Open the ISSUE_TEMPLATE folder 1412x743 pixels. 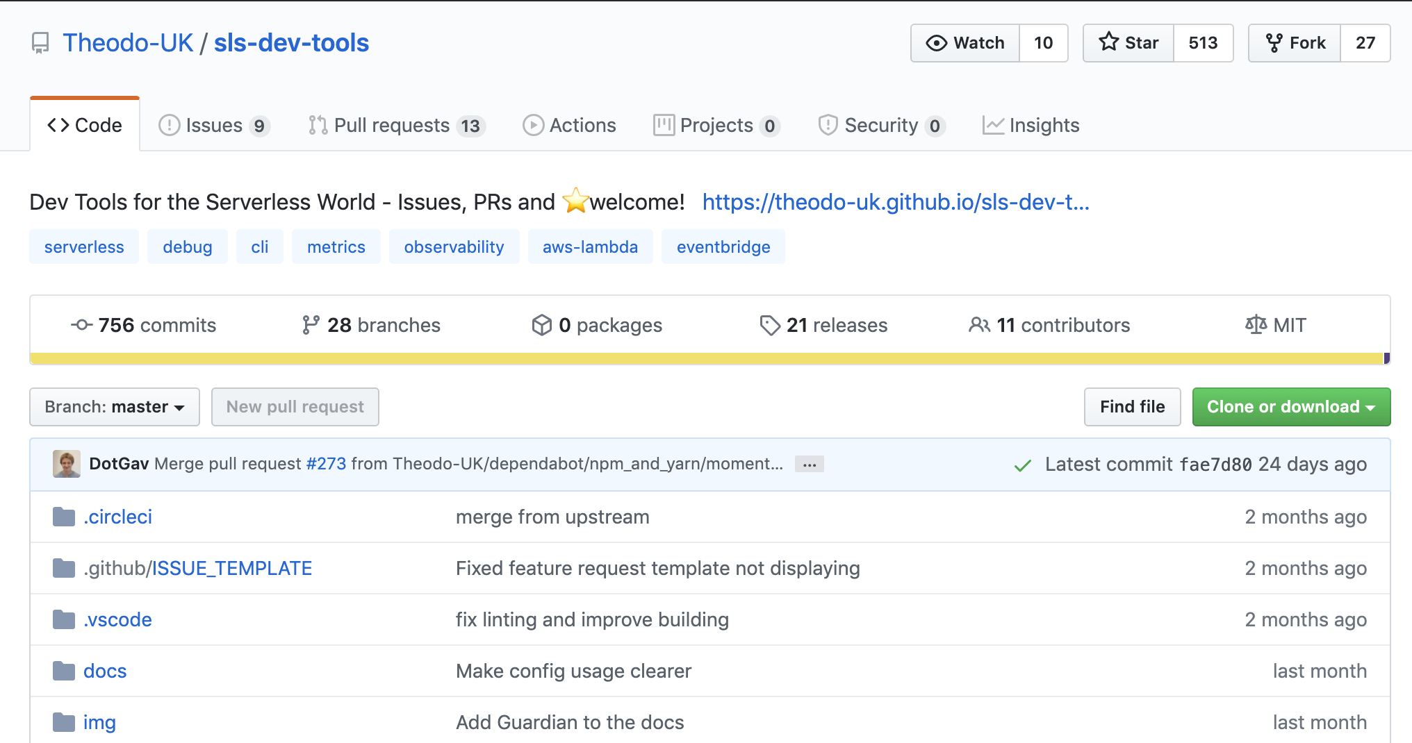coord(232,568)
